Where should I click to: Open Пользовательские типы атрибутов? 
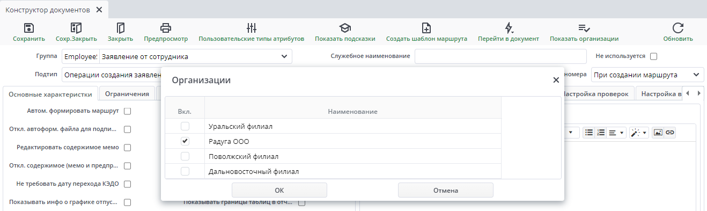252,28
